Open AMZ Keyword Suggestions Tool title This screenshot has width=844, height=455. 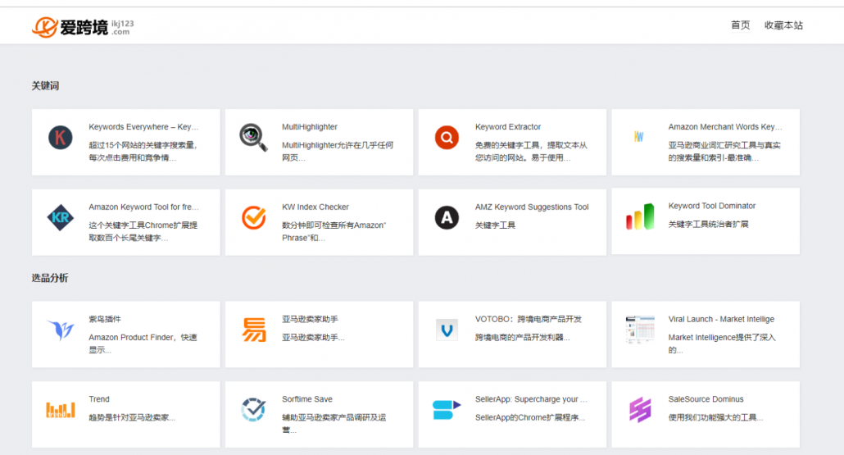point(532,207)
